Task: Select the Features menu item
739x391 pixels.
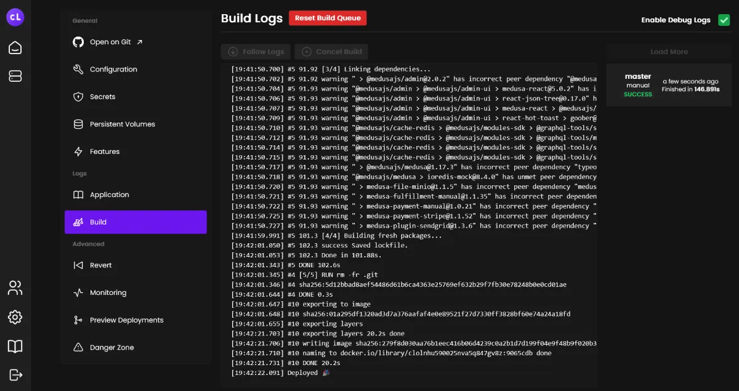Action: coord(105,151)
